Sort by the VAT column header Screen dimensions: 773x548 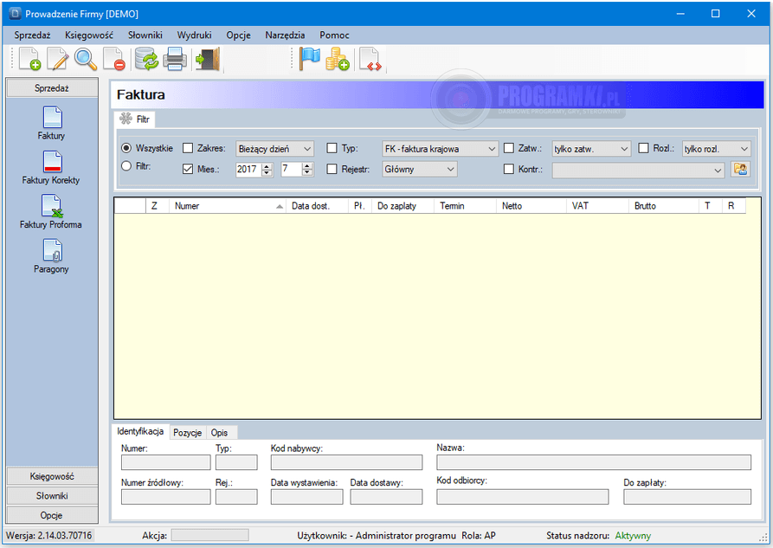point(597,206)
